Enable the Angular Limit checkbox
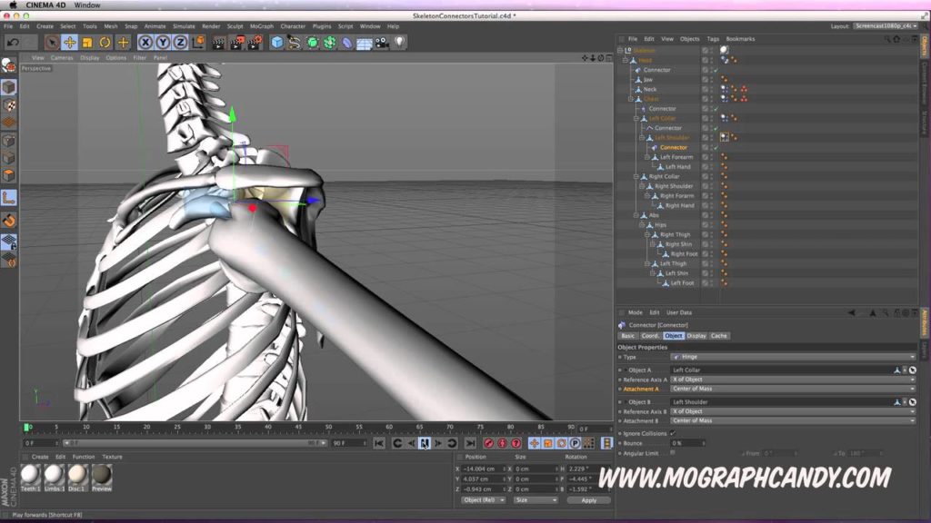 (673, 453)
